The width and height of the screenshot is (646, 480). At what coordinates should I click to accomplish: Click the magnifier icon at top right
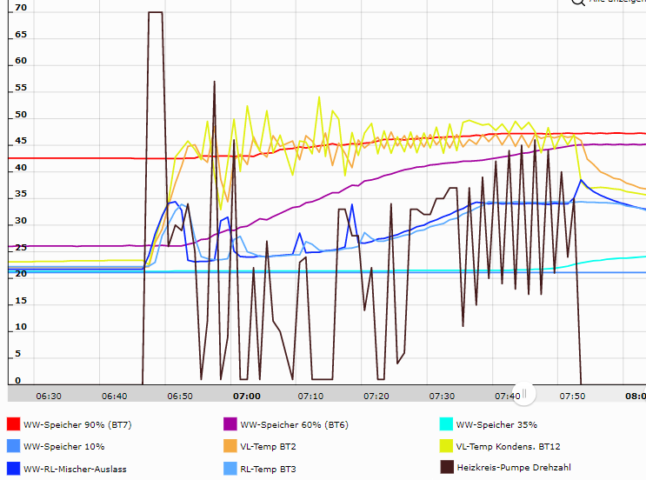coord(577,2)
